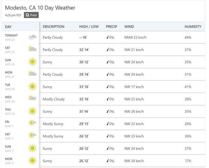Open the THU APR 30 day row

(x=103, y=112)
